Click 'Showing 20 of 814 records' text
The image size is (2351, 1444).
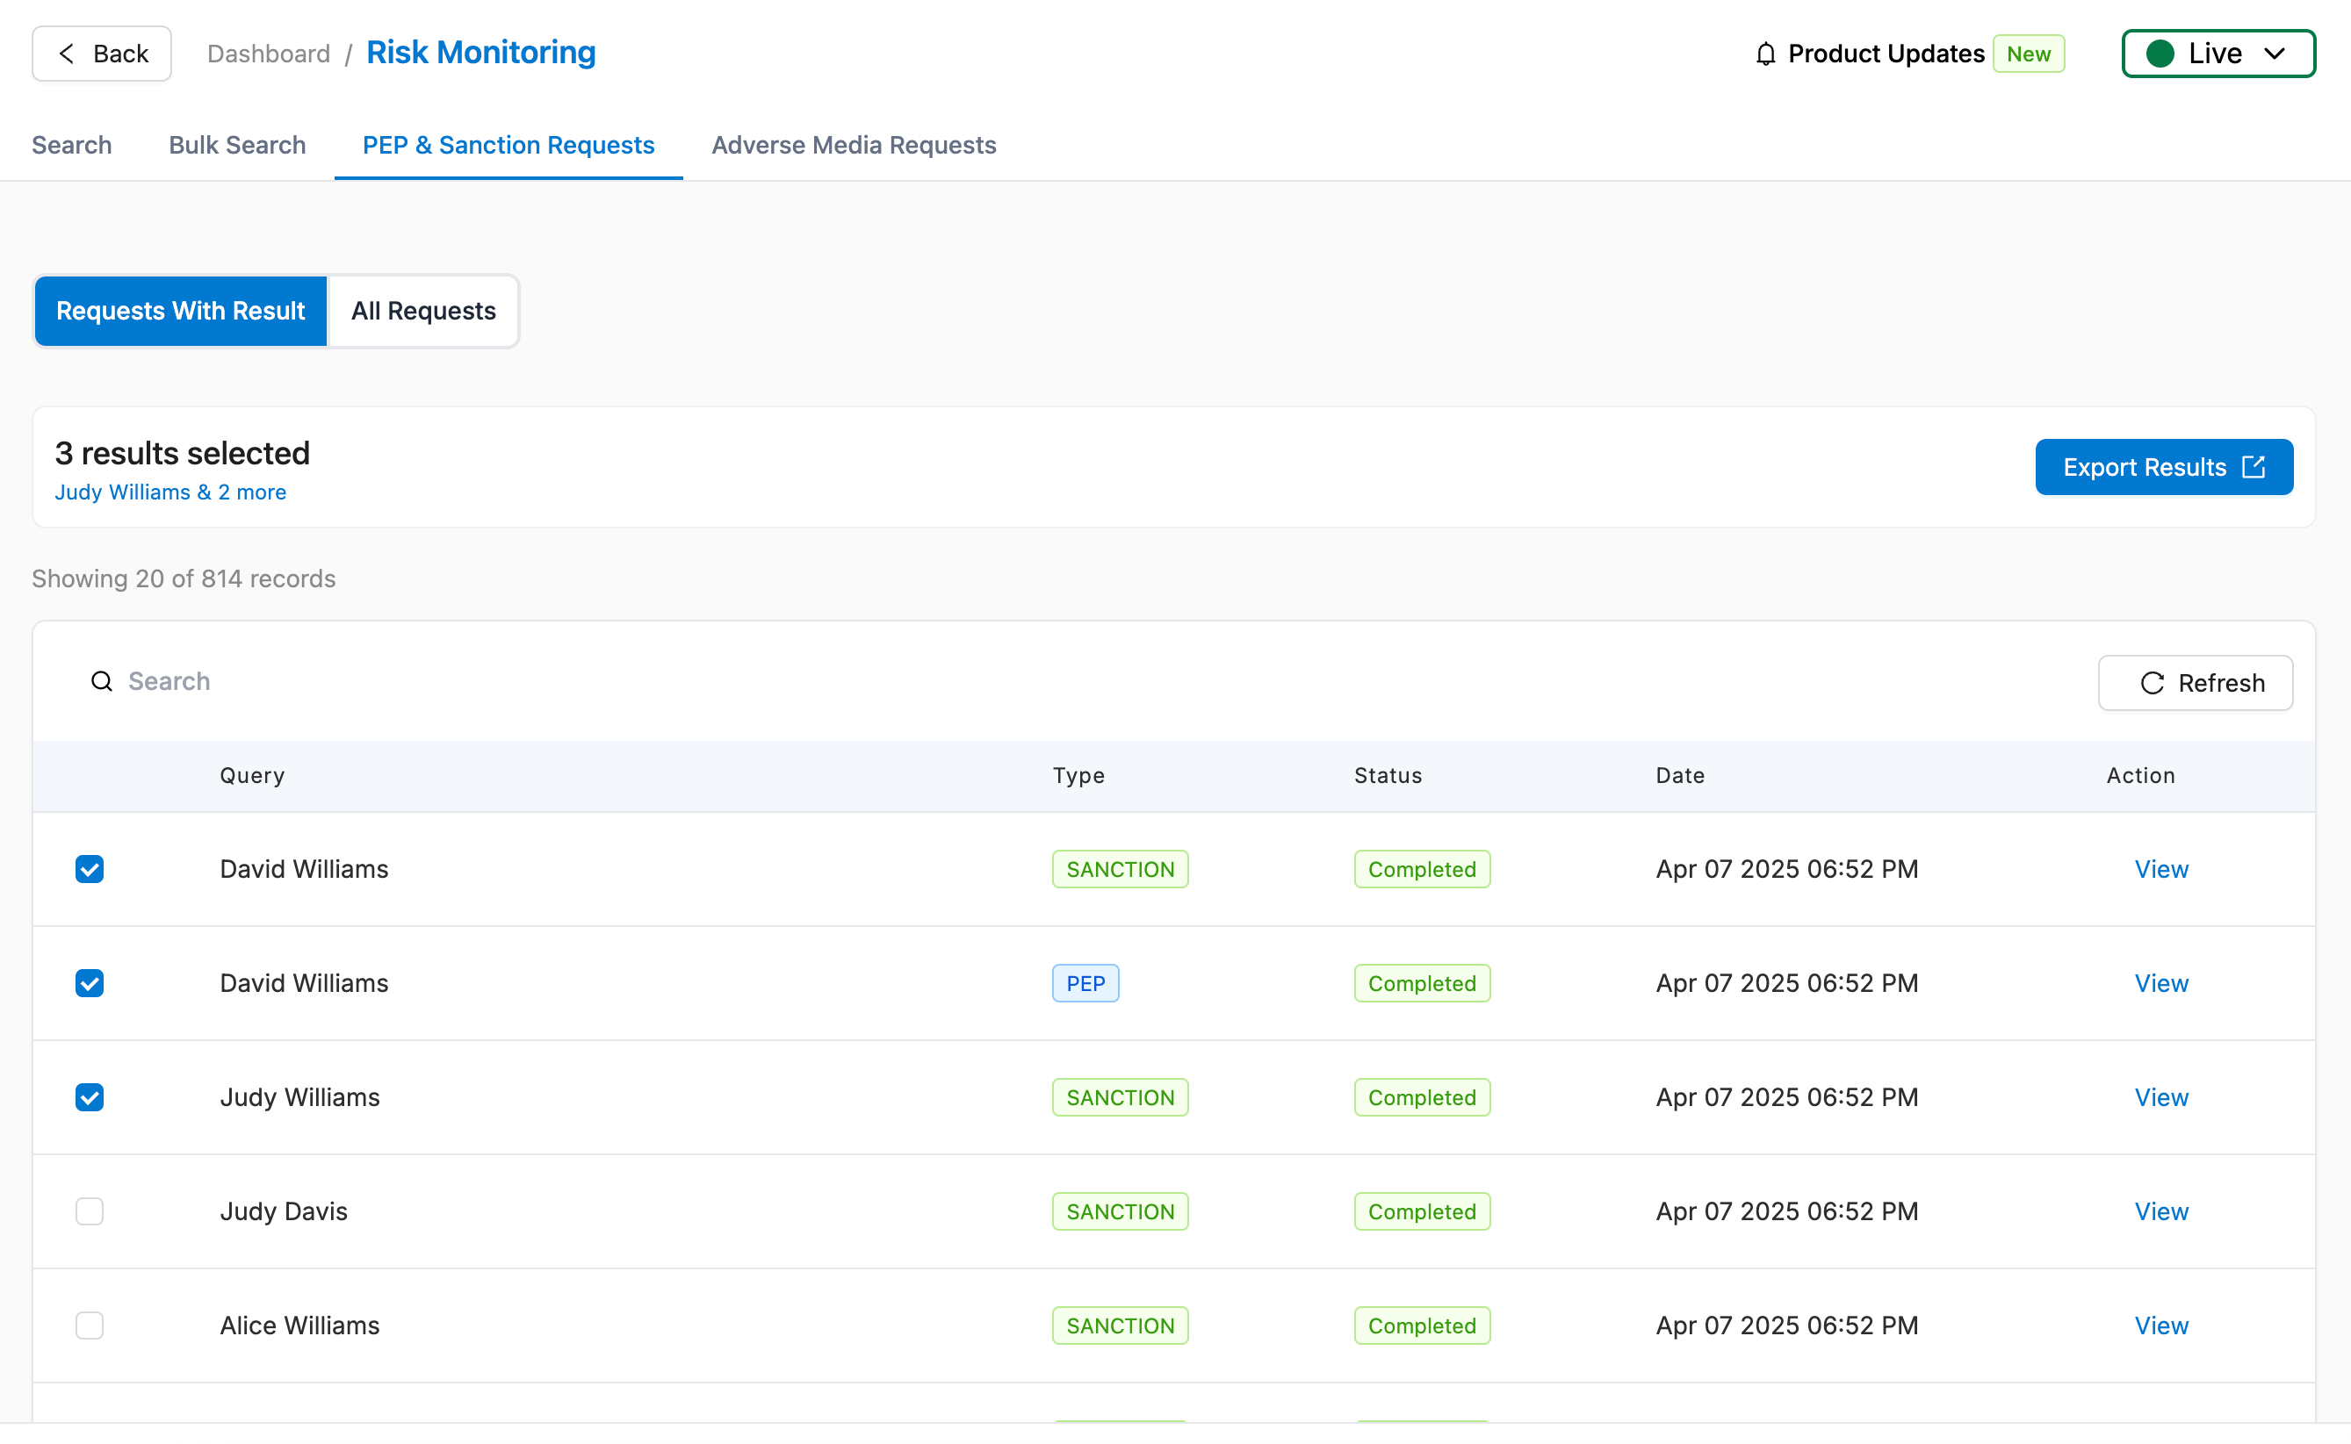click(184, 578)
